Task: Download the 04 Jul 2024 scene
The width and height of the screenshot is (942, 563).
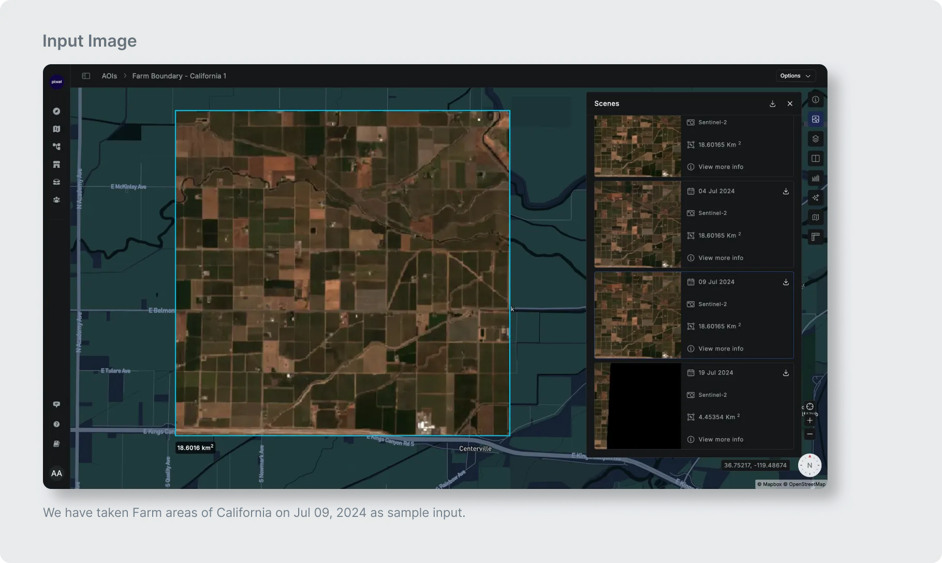Action: tap(786, 191)
